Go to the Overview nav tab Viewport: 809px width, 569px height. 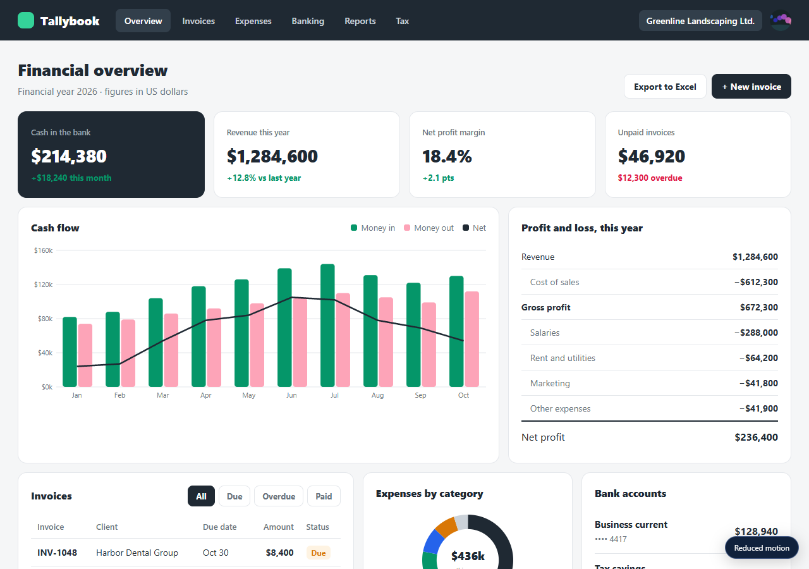pyautogui.click(x=143, y=21)
